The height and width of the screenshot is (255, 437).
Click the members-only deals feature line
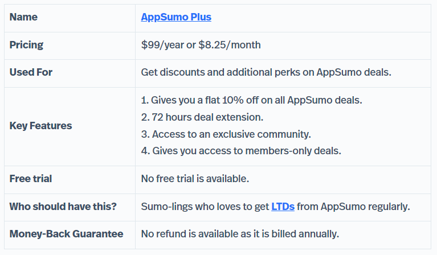(x=241, y=151)
